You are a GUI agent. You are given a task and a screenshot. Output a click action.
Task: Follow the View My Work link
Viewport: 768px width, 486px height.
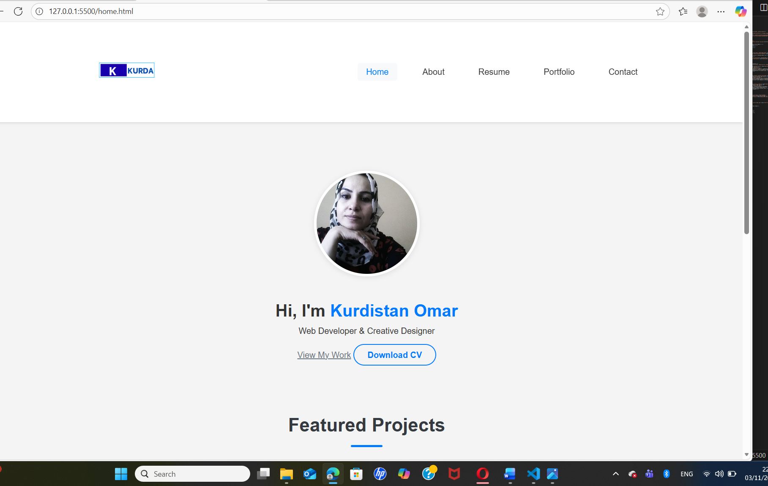[x=324, y=355]
